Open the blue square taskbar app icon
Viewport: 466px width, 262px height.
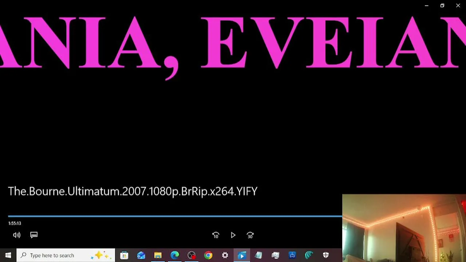pyautogui.click(x=292, y=255)
